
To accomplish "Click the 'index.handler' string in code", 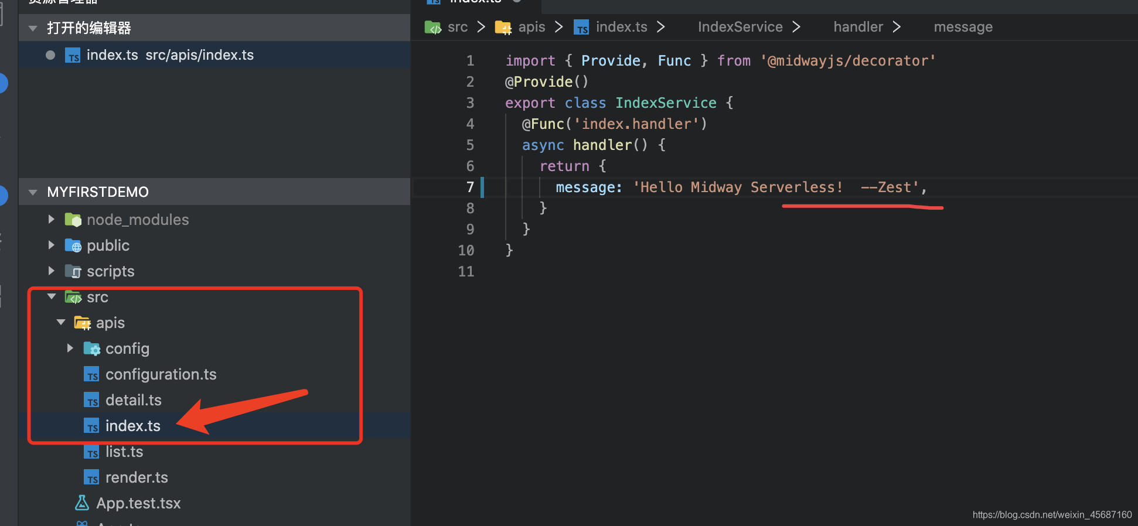I will 636,124.
